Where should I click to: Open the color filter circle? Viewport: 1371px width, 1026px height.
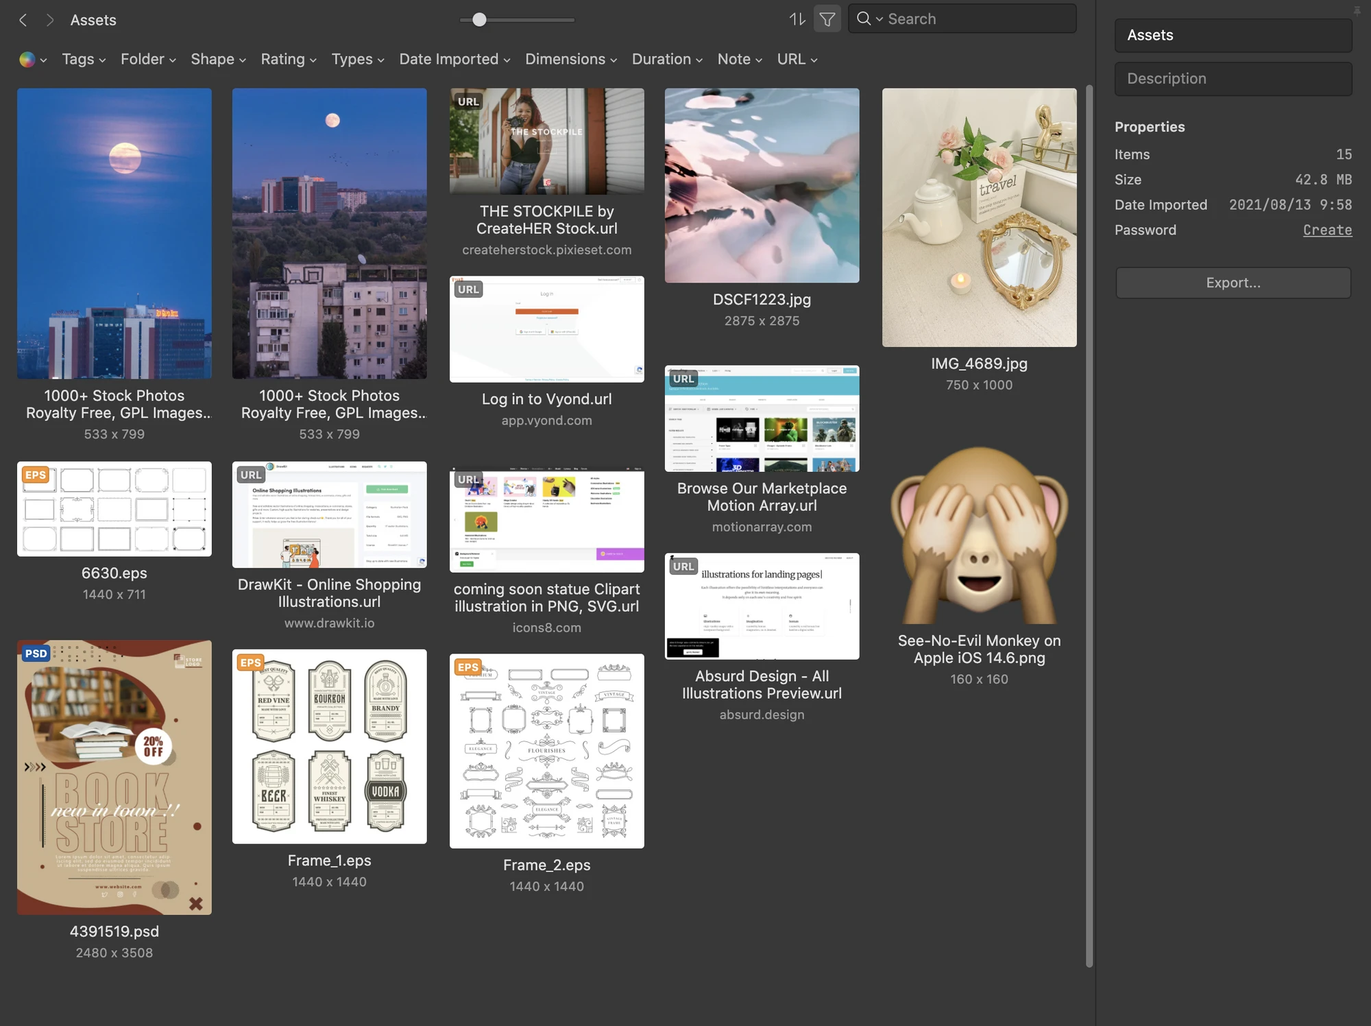coord(27,60)
